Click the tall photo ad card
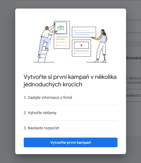 tap(62, 35)
